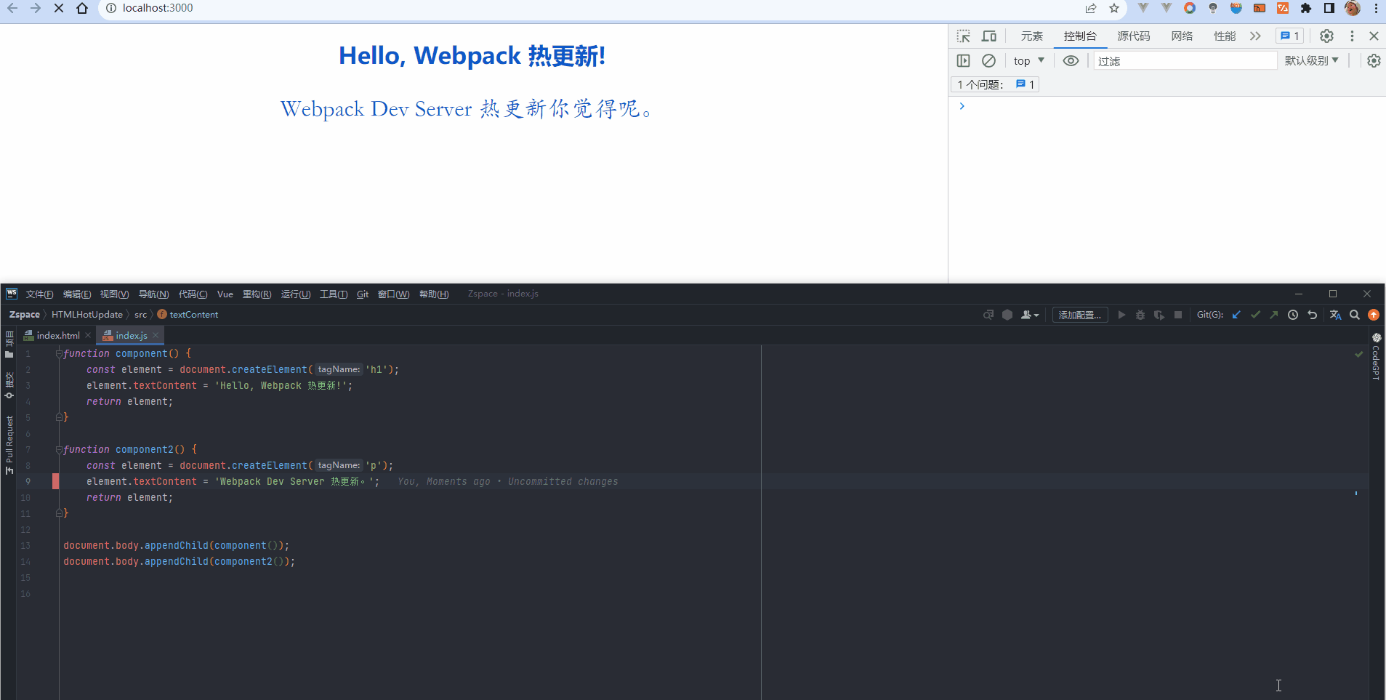Click textContent in the breadcrumb

tap(194, 315)
